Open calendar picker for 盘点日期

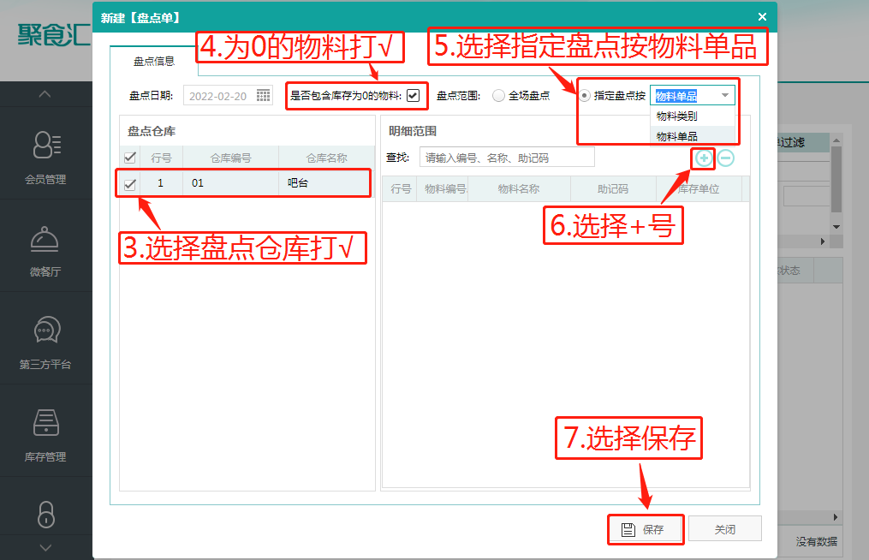[263, 95]
